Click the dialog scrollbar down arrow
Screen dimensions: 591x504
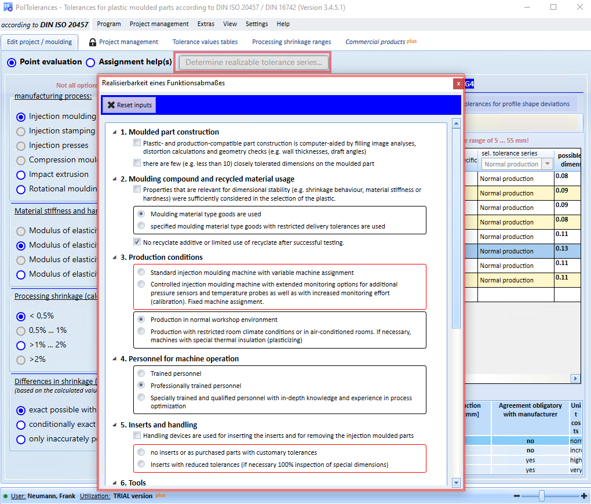[456, 482]
